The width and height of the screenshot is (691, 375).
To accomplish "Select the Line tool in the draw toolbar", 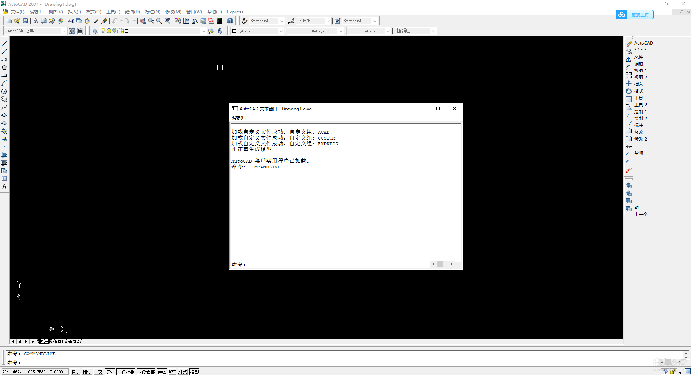I will [4, 44].
